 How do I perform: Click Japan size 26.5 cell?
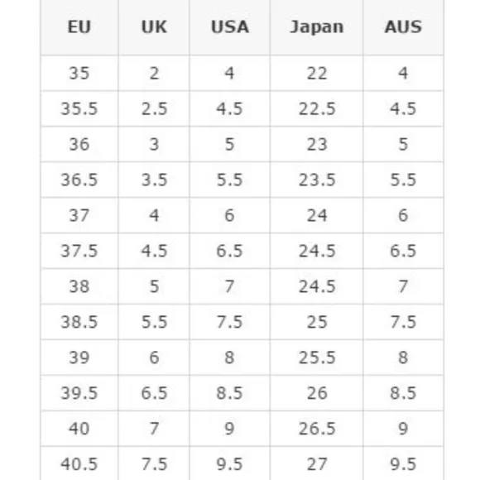point(316,428)
